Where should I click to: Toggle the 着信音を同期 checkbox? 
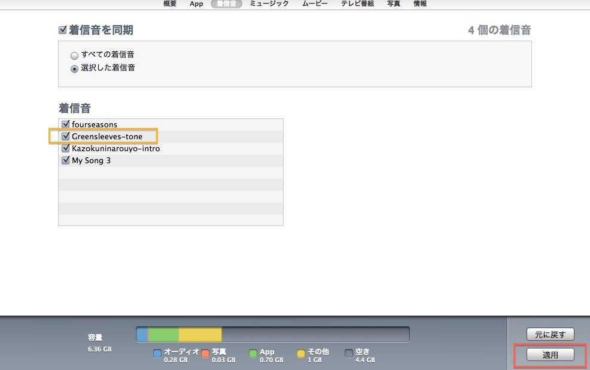[63, 30]
